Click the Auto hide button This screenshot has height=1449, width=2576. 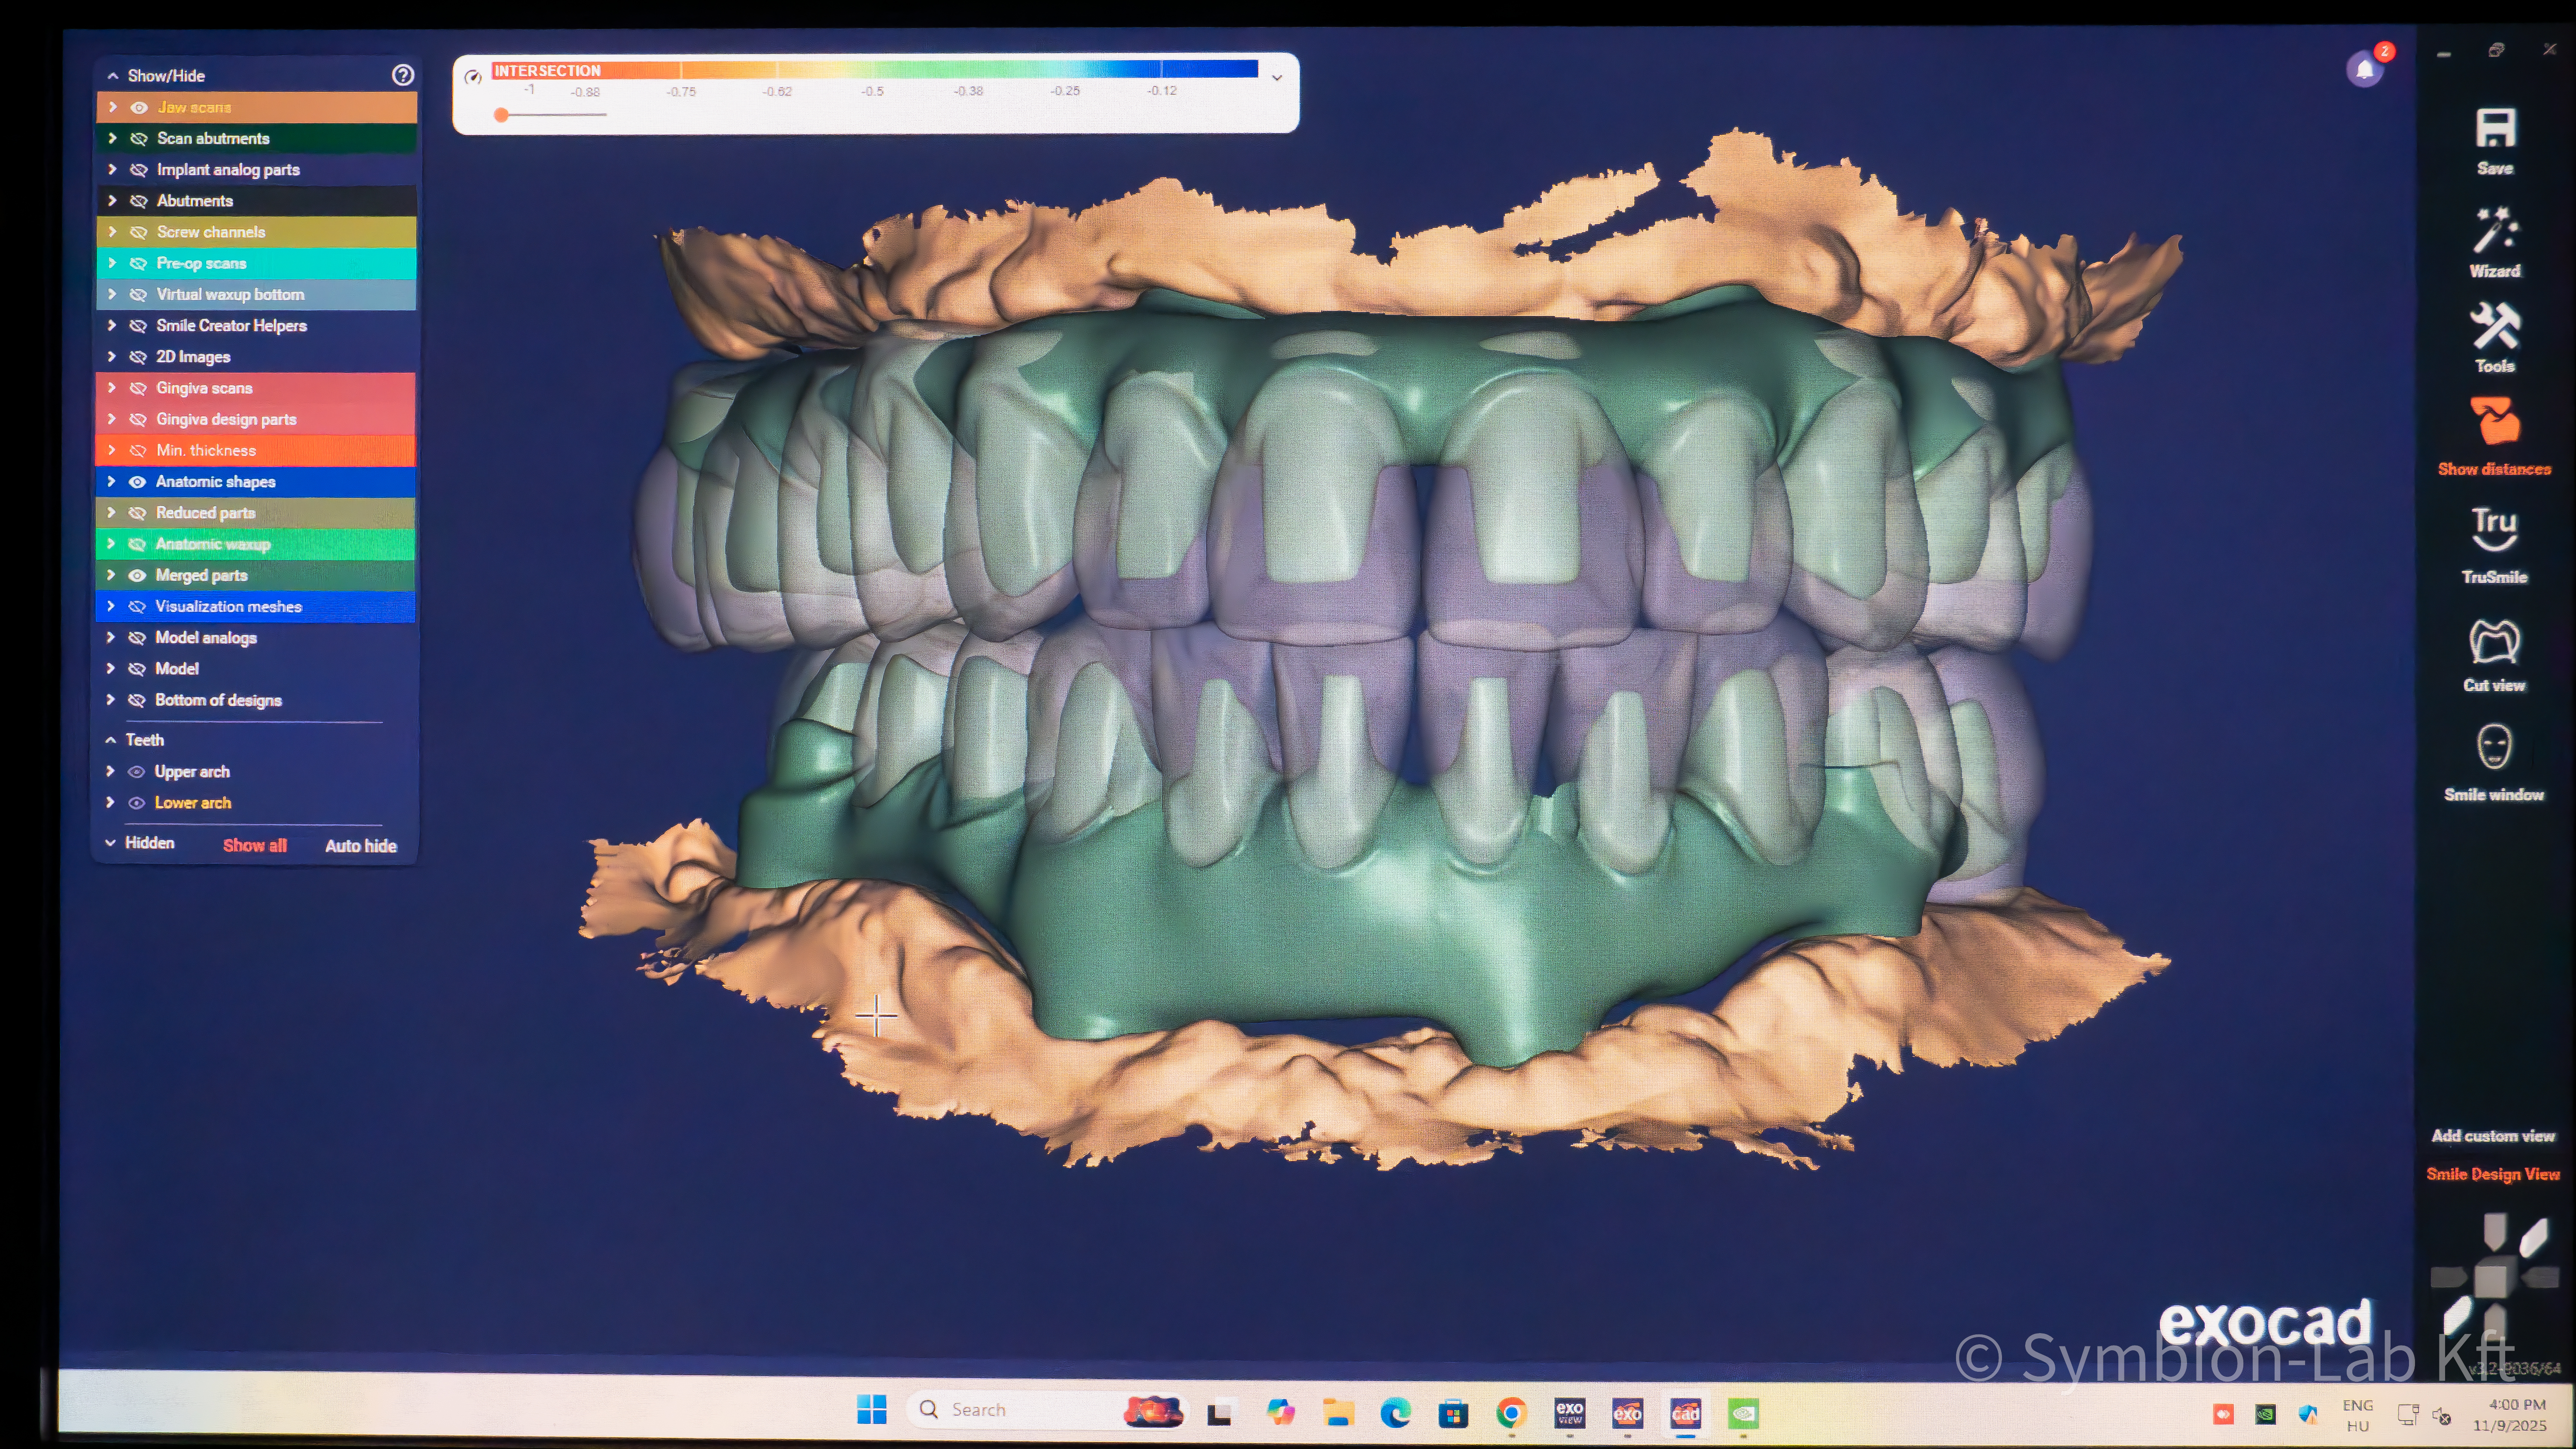360,845
